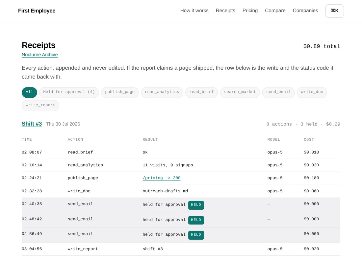Click the RESULT column header
Viewport: 362px width, 263px height.
pyautogui.click(x=150, y=140)
